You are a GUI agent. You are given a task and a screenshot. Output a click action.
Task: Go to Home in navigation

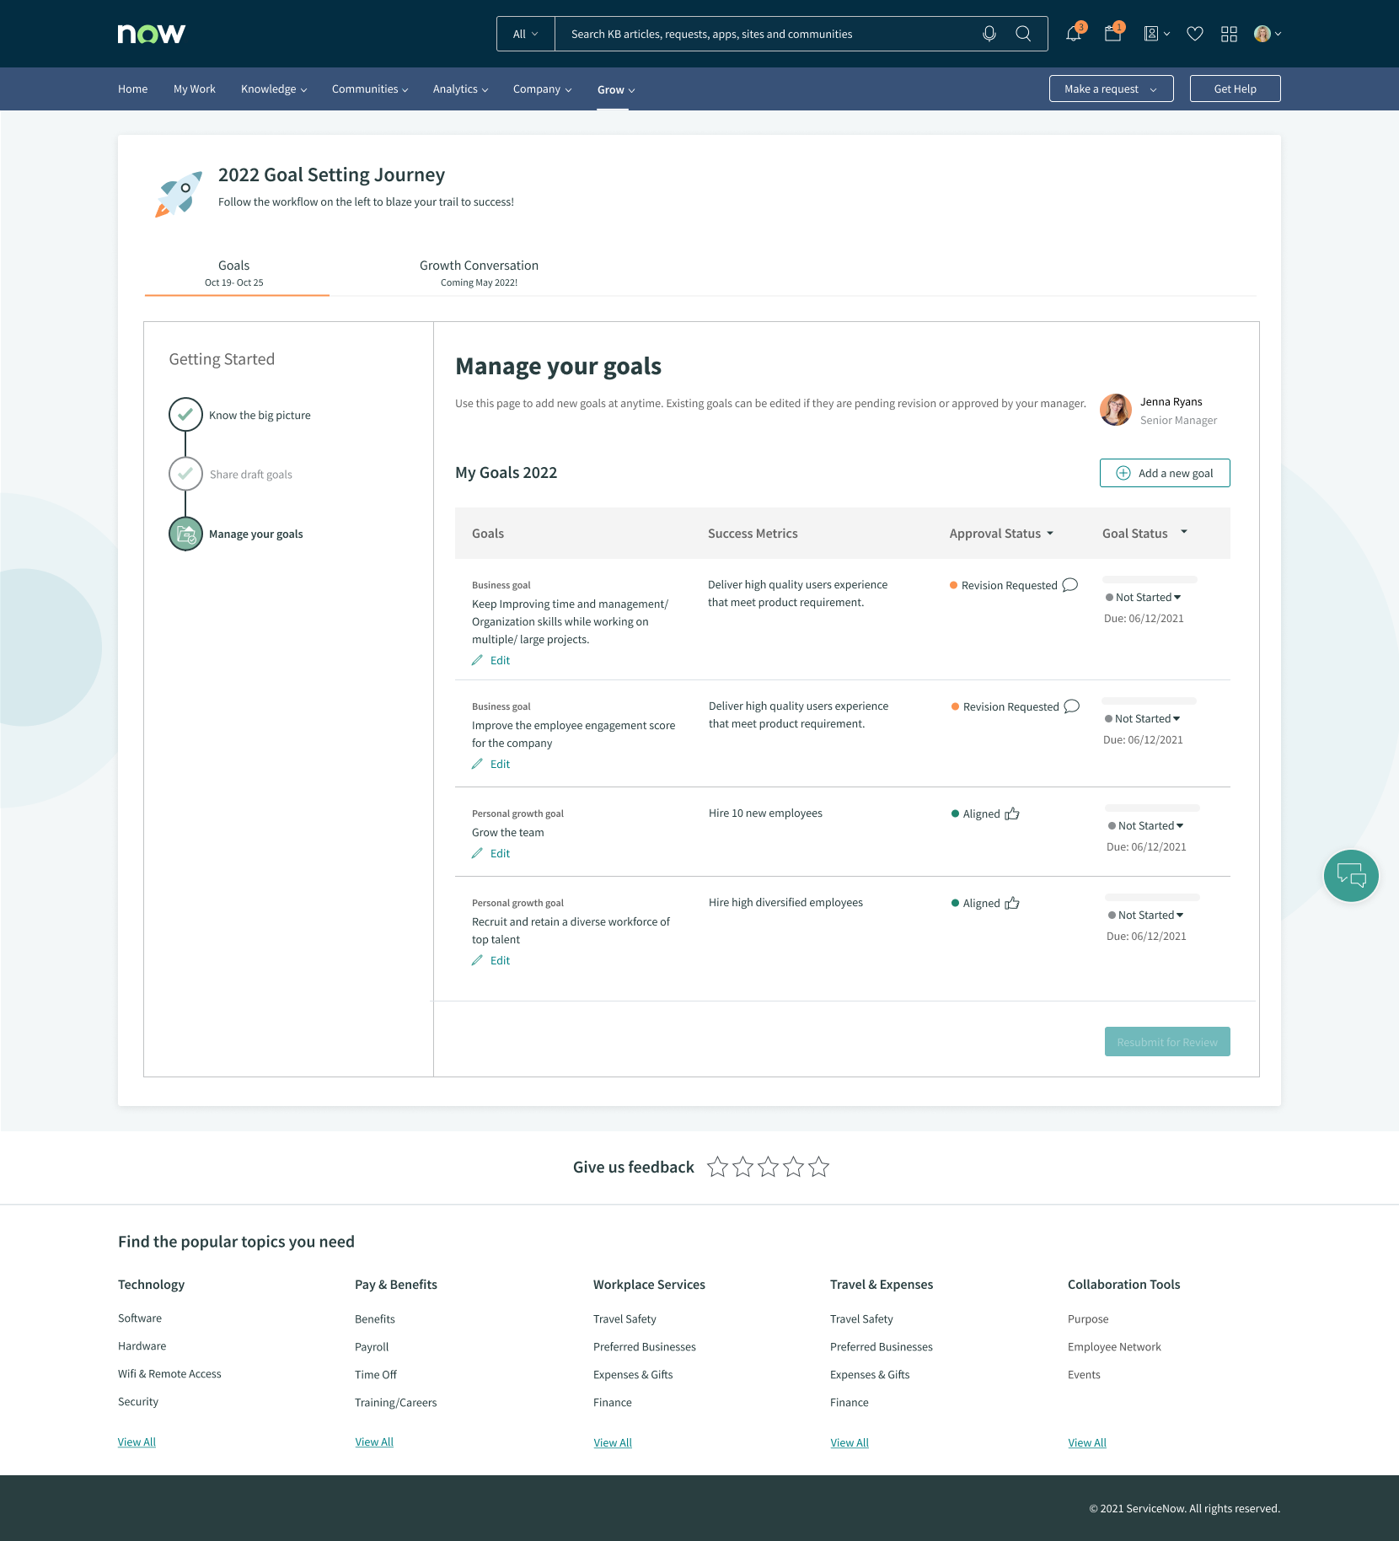[x=132, y=89]
